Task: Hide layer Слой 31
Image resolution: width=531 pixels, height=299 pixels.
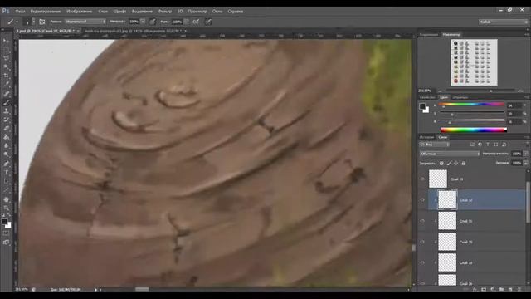Action: click(422, 221)
